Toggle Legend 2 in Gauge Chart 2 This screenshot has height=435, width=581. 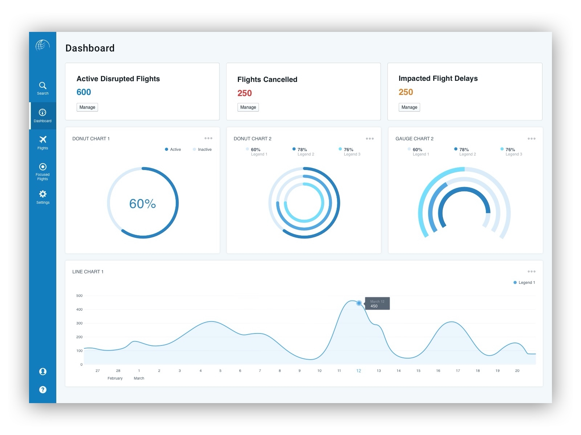pos(465,152)
